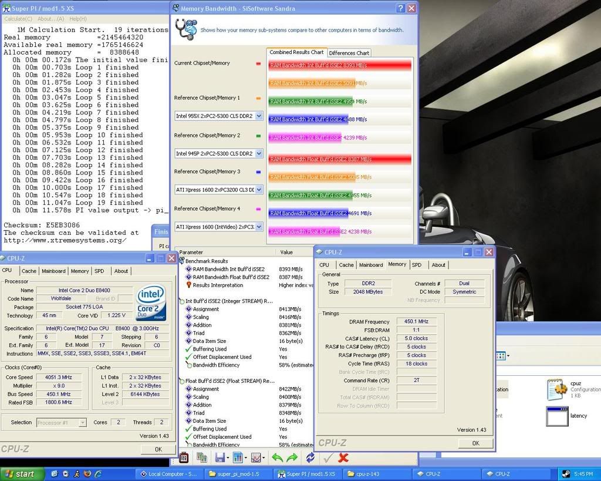Open the Intel 955X reference chipset dropdown
This screenshot has width=601, height=481.
[259, 116]
